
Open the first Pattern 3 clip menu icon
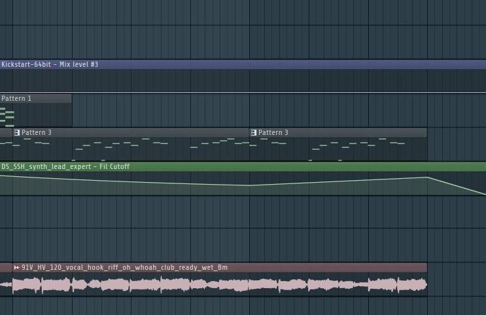(17, 132)
